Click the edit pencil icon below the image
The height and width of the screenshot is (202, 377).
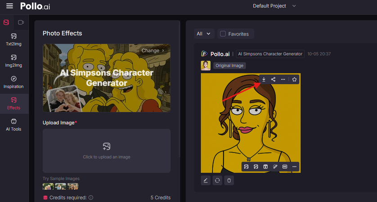[x=206, y=180]
